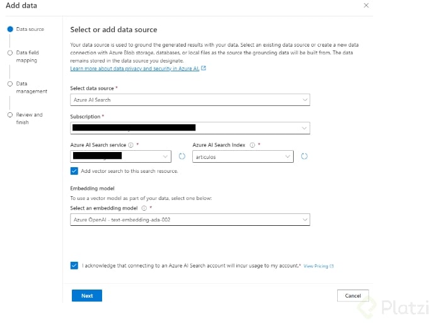Open the articulos search index dropdown
This screenshot has height=323, width=433.
point(243,156)
